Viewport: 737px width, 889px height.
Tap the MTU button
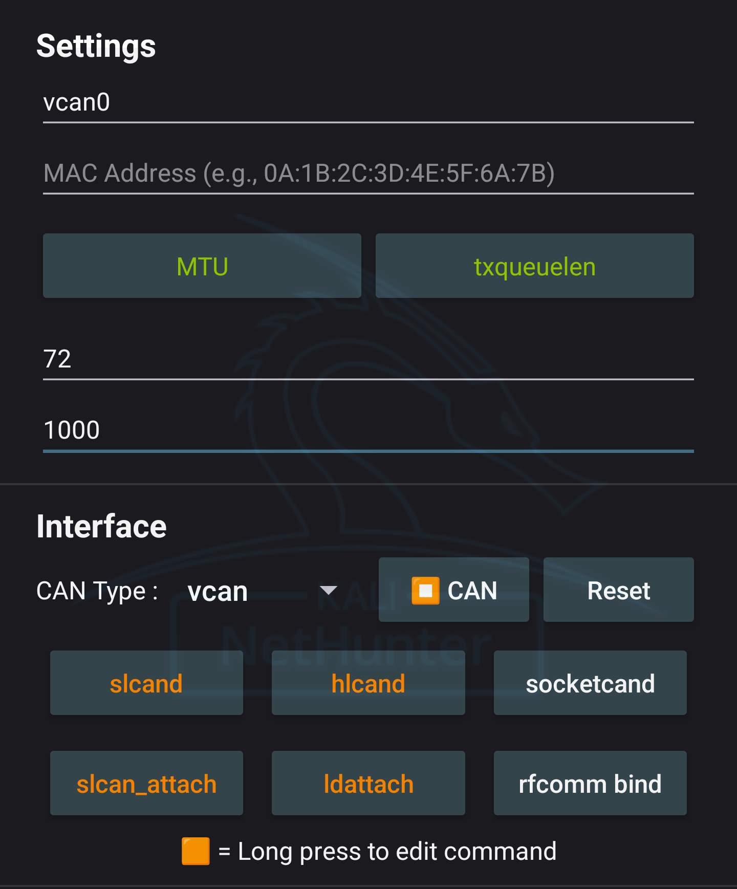[x=202, y=266]
